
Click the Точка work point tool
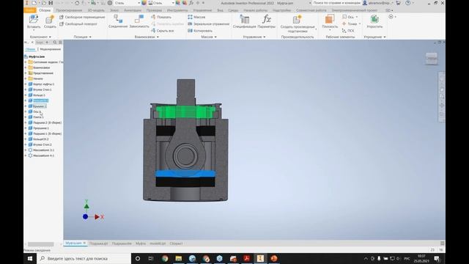351,24
